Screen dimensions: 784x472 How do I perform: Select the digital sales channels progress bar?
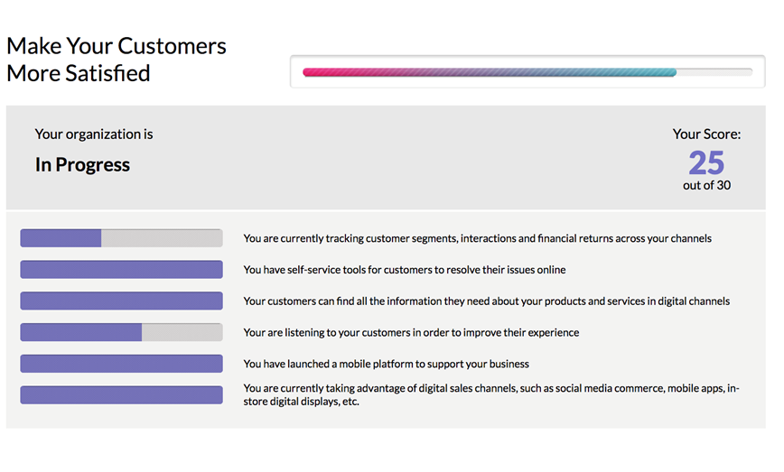(122, 395)
